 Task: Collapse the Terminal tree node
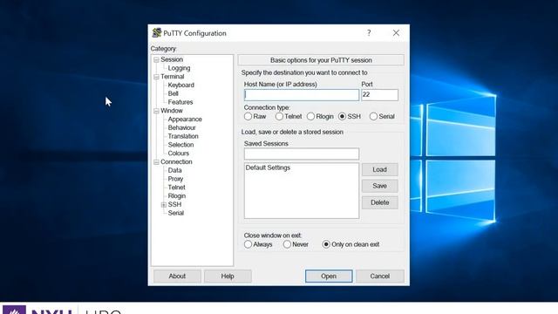point(156,77)
